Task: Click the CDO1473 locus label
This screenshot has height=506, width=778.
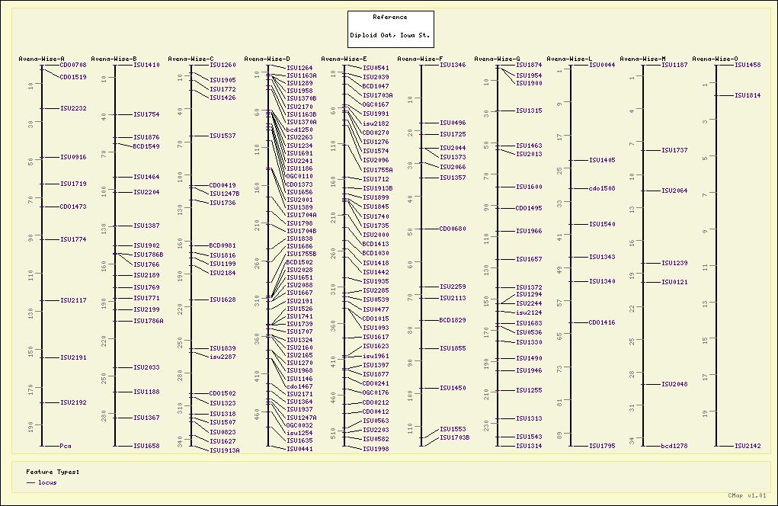Action: pos(73,207)
